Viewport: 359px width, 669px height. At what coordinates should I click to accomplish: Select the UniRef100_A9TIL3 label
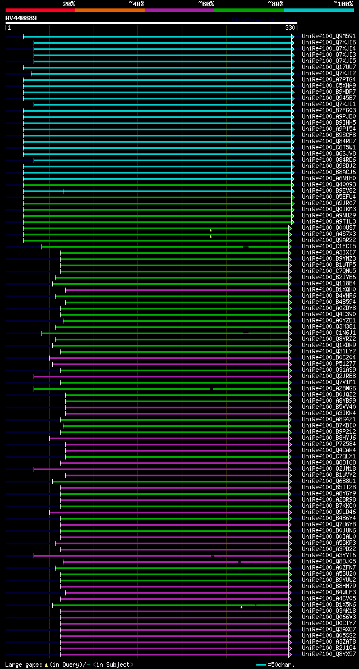329,222
